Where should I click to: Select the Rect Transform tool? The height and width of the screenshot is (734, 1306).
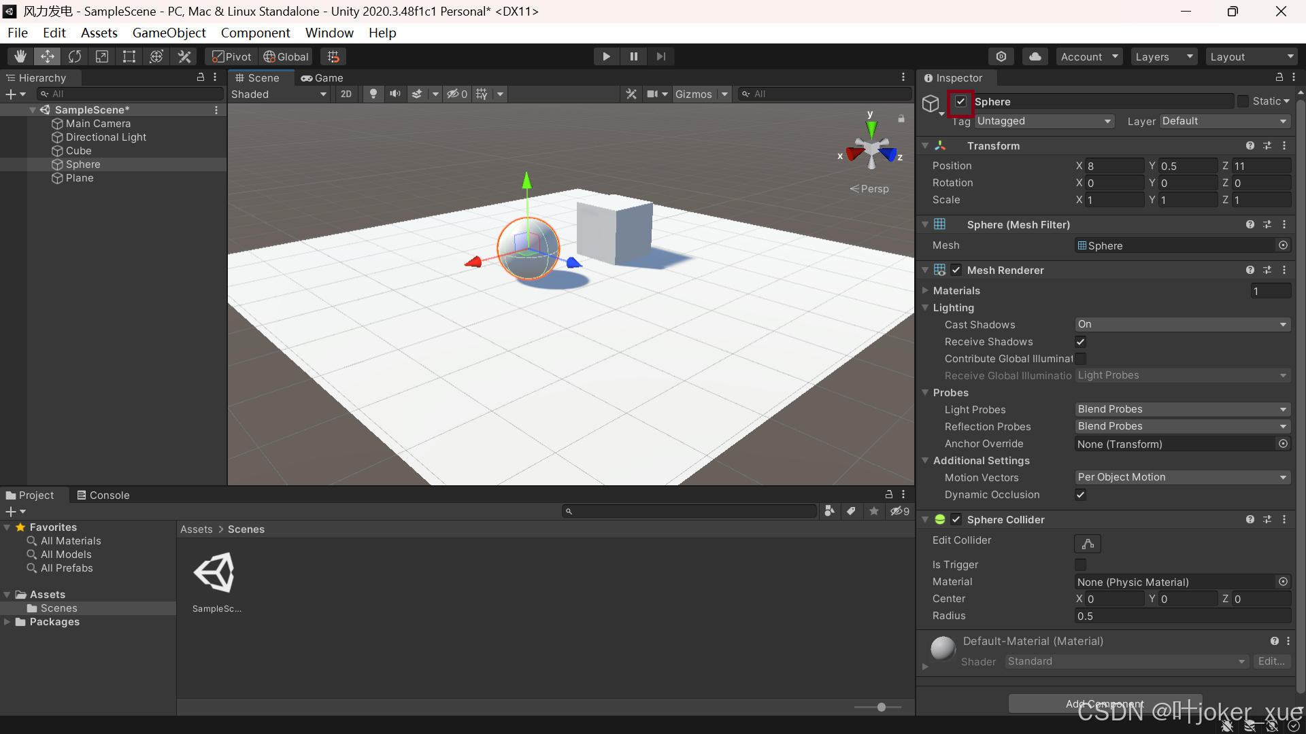129,56
